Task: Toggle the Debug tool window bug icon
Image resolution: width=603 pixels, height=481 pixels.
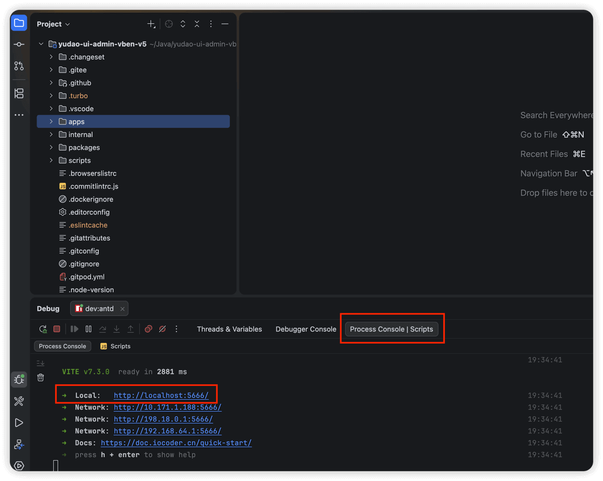Action: tap(19, 380)
